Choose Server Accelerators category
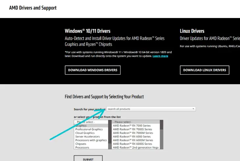Screen dimensions: 240x161 pyautogui.click(x=91, y=136)
